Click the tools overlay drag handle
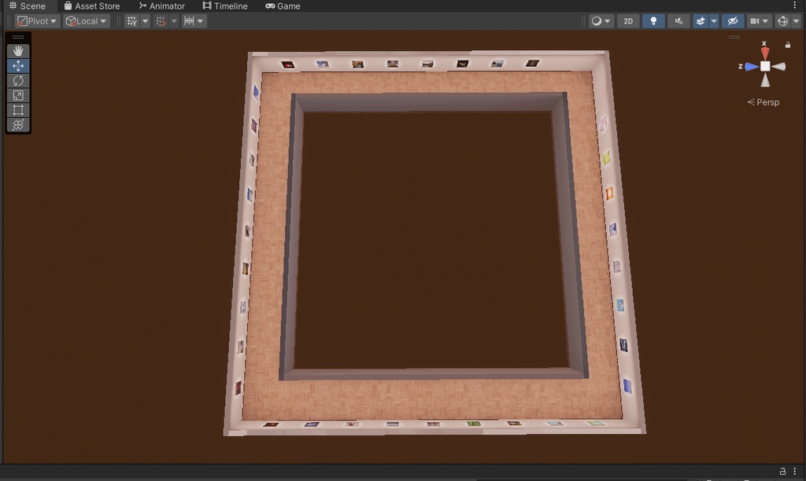This screenshot has height=481, width=806. coord(18,38)
